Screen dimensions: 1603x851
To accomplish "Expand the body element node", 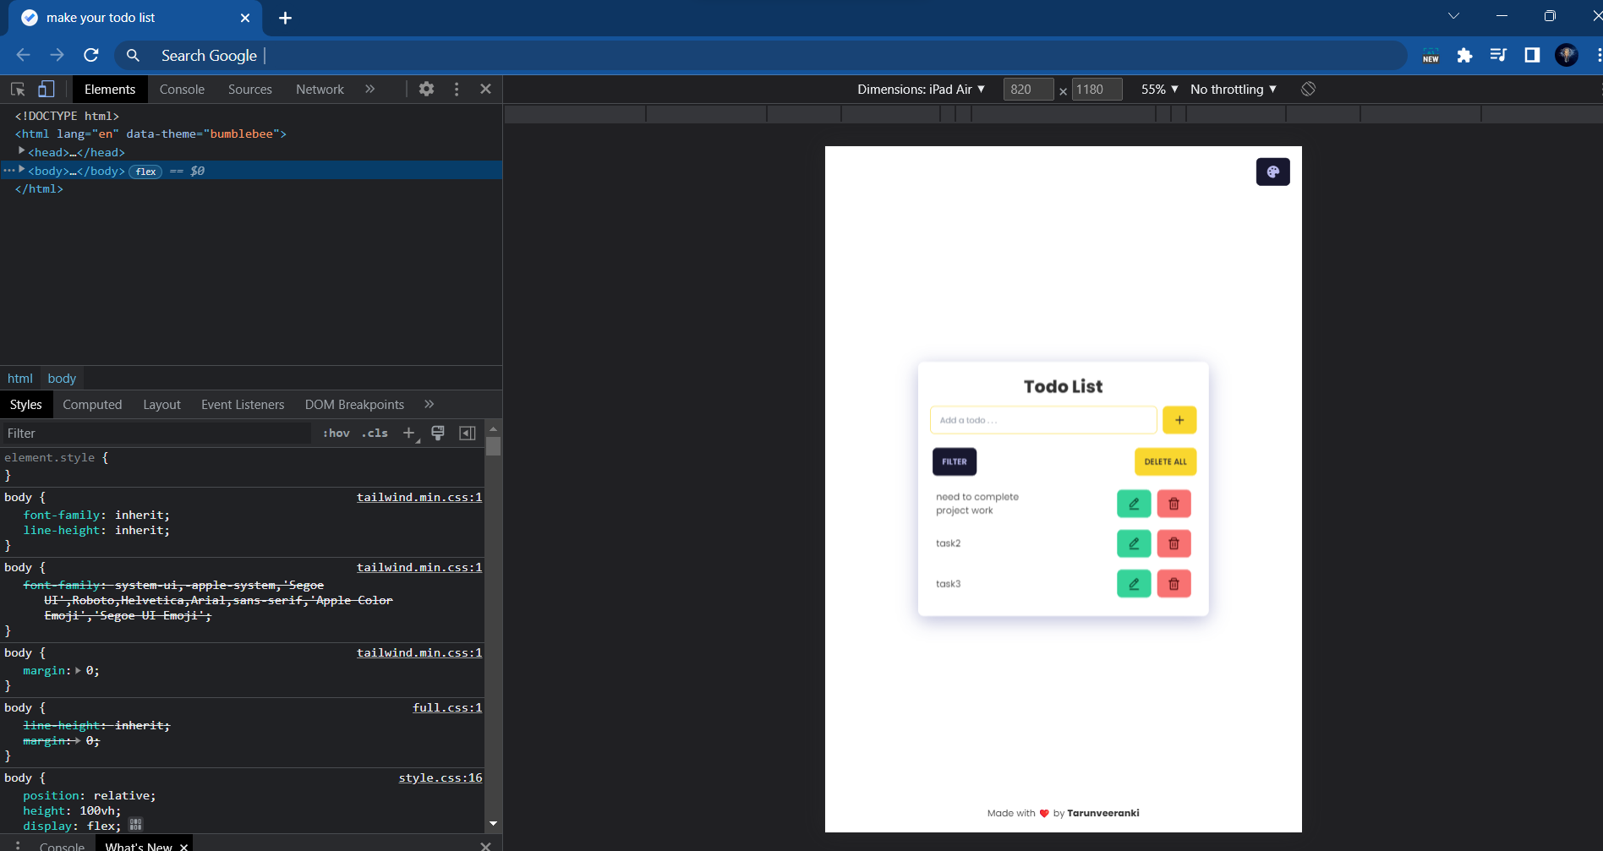I will click(x=22, y=170).
